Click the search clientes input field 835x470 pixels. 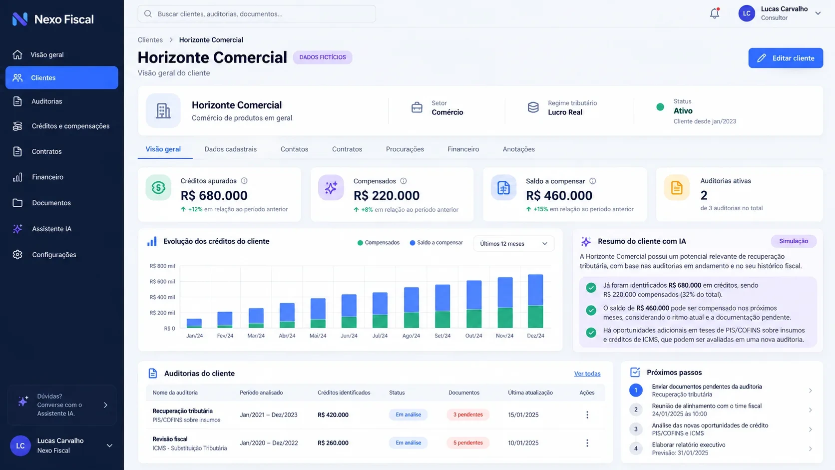pos(257,13)
